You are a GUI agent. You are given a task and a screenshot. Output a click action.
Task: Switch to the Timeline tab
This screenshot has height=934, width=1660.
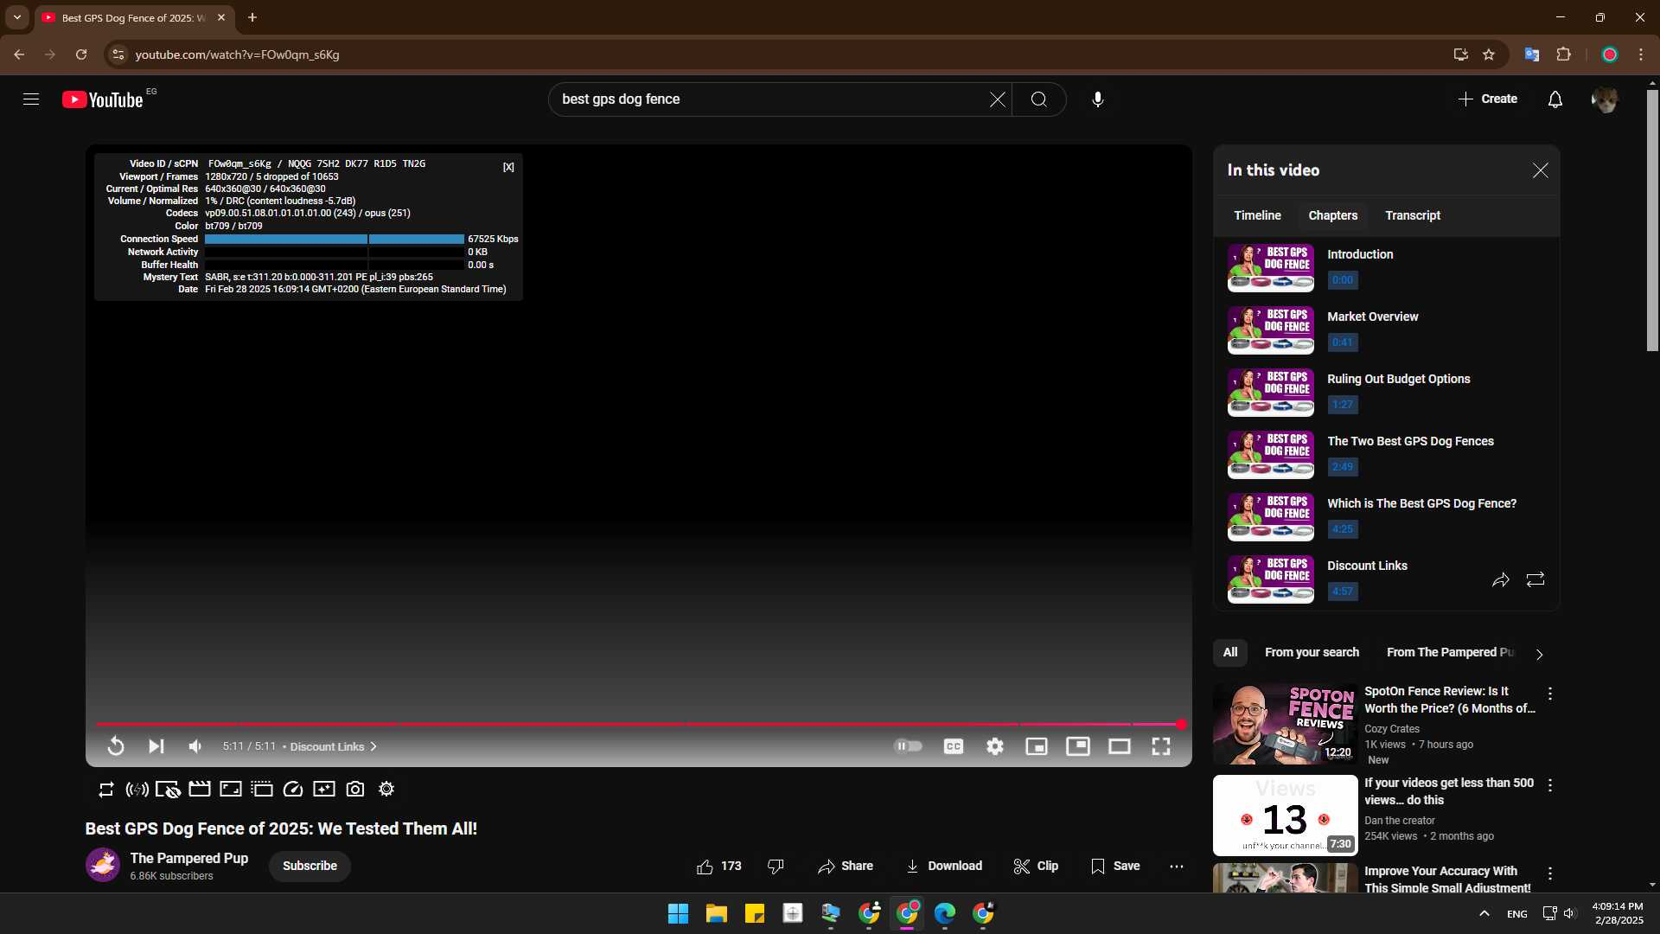(x=1258, y=215)
